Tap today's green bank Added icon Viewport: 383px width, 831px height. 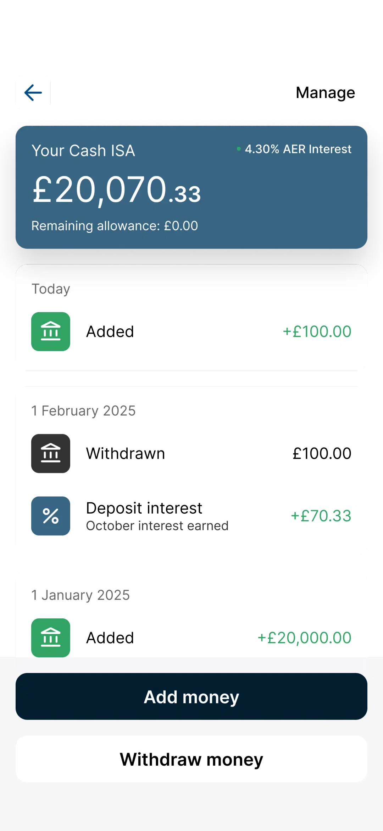[51, 332]
